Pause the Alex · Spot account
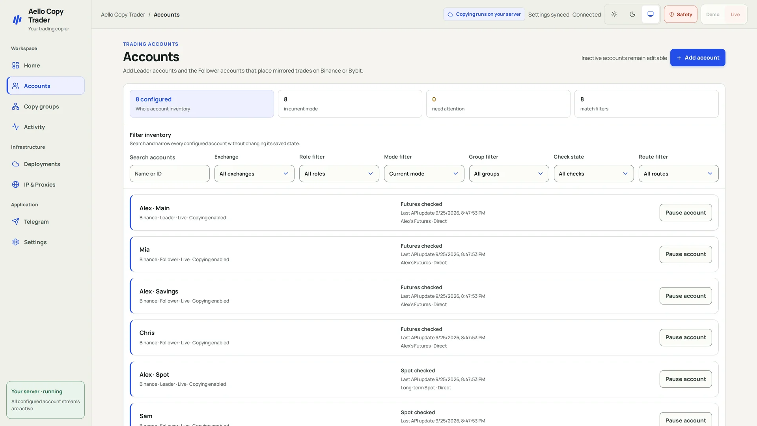757x426 pixels. pos(686,379)
